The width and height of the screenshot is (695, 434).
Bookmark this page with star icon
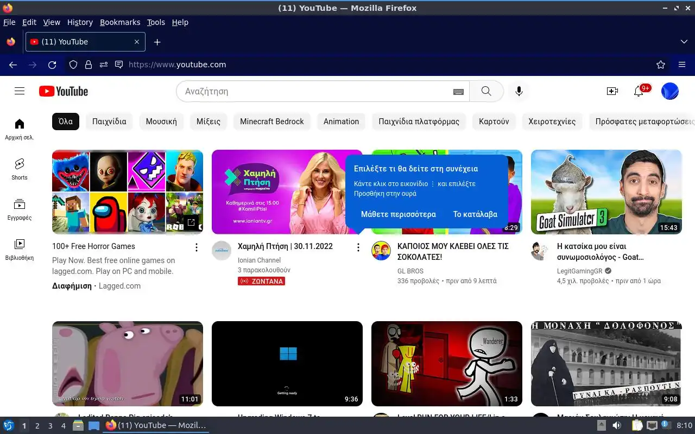(661, 65)
